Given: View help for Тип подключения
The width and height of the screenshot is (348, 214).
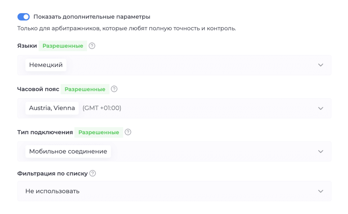Looking at the screenshot, I should pyautogui.click(x=128, y=132).
